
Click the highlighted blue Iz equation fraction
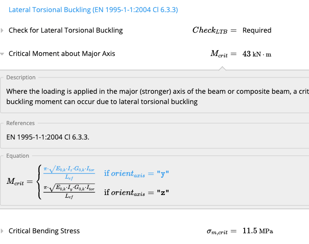(x=69, y=173)
